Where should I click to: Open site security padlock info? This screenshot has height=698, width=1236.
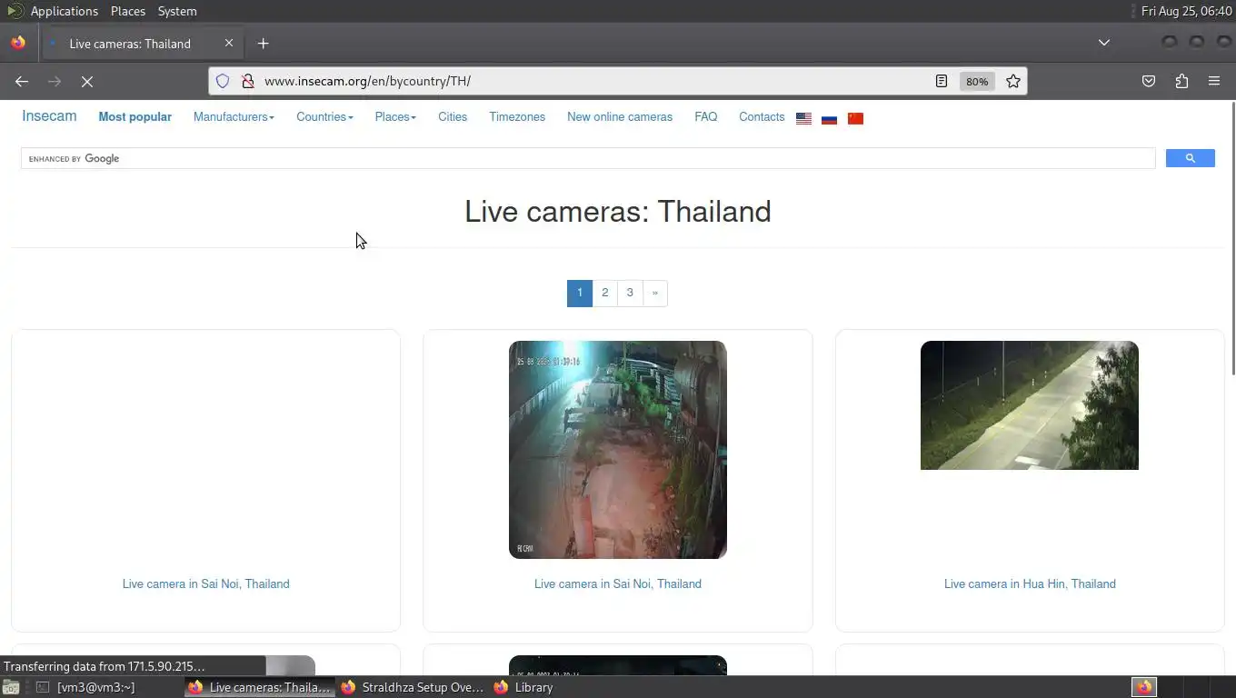[247, 81]
